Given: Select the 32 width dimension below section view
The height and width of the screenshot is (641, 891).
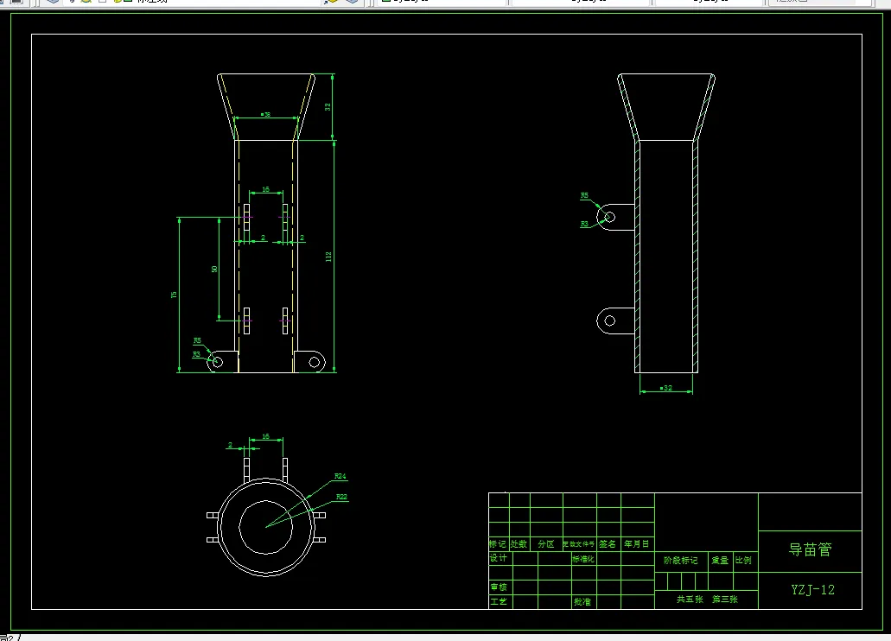Looking at the screenshot, I should click(666, 388).
